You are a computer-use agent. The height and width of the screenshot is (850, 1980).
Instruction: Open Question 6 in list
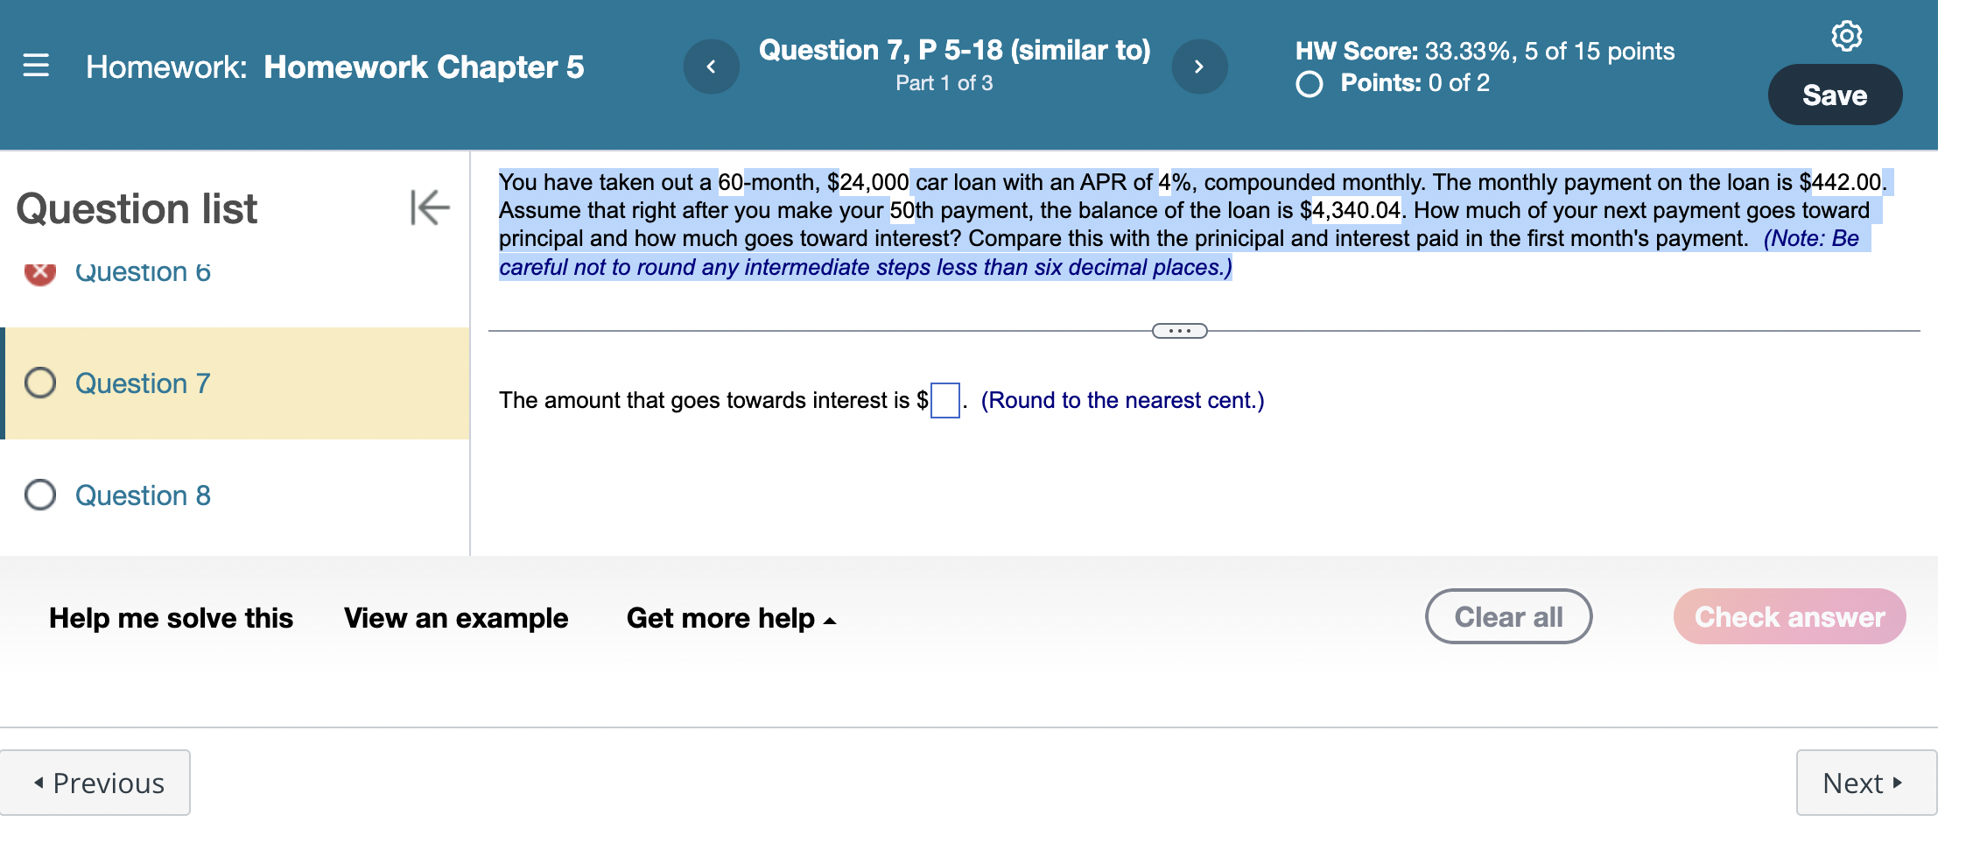143,272
